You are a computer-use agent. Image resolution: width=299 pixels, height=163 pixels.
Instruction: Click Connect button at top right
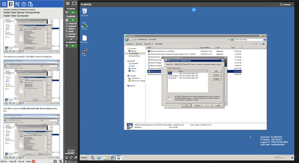[x=285, y=4]
